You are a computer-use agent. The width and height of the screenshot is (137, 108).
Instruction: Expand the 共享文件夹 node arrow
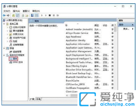[x=7, y=34]
